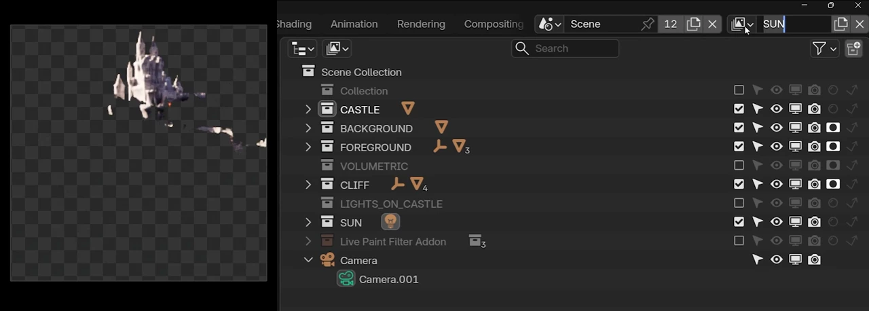The width and height of the screenshot is (869, 311).
Task: Click the outliner Search field
Action: point(565,48)
